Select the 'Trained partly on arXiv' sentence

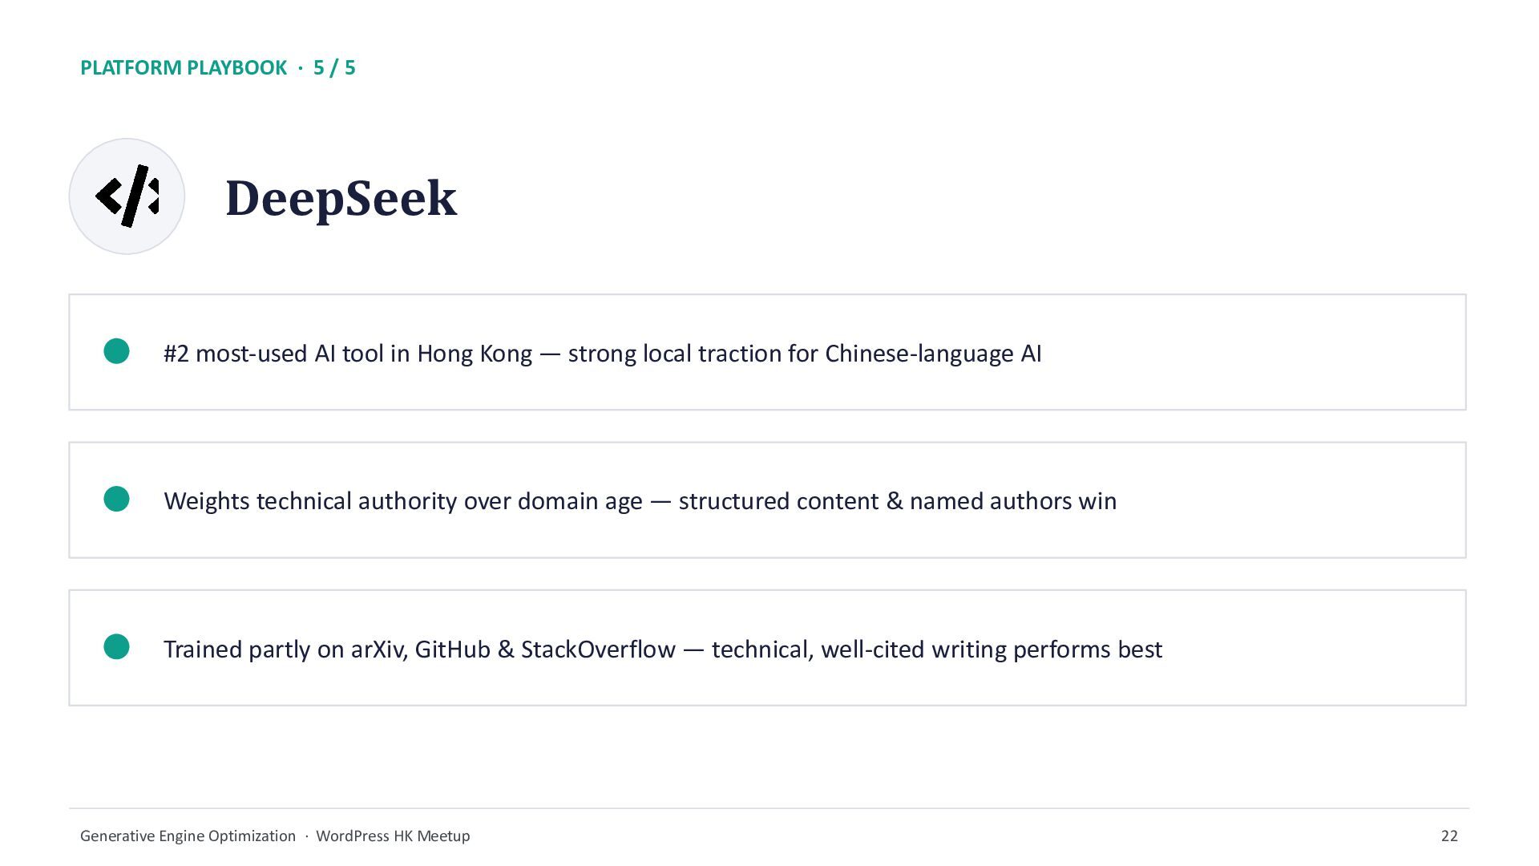pyautogui.click(x=663, y=649)
